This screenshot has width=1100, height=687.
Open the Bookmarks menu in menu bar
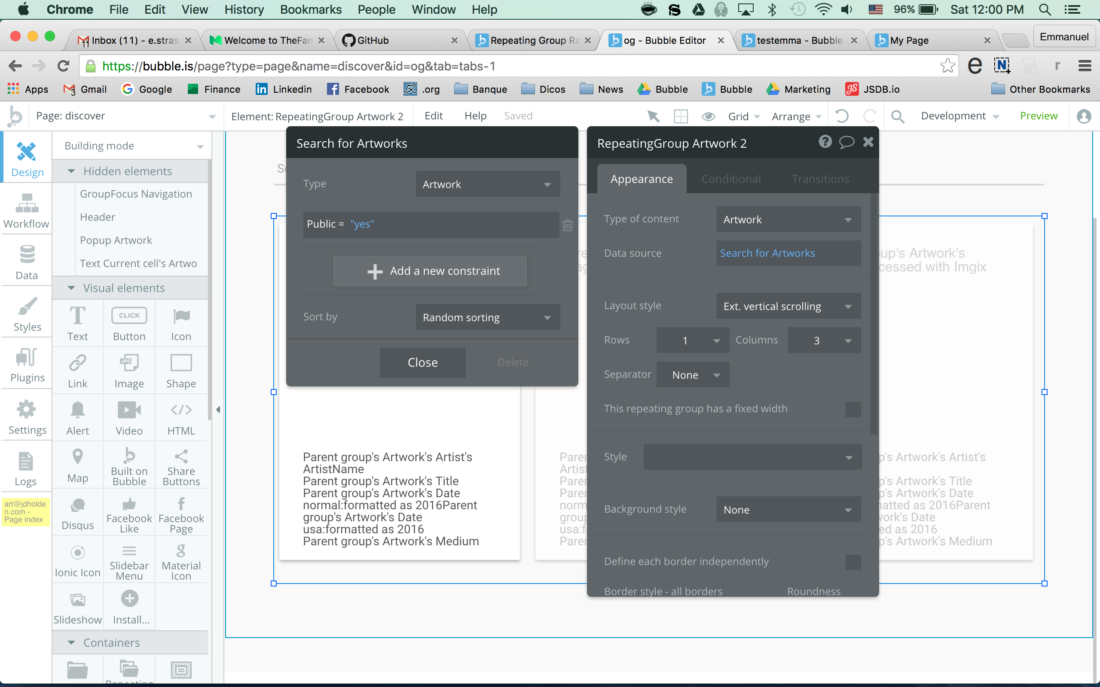click(311, 9)
